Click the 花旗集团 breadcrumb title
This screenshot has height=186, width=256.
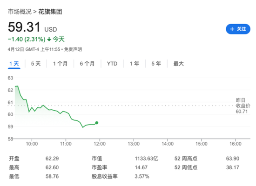(50, 12)
